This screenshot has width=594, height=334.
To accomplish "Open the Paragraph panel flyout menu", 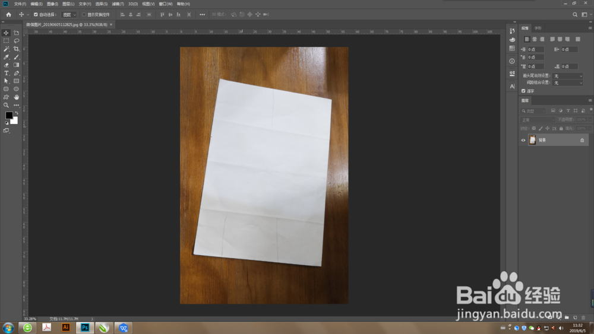I will point(590,28).
